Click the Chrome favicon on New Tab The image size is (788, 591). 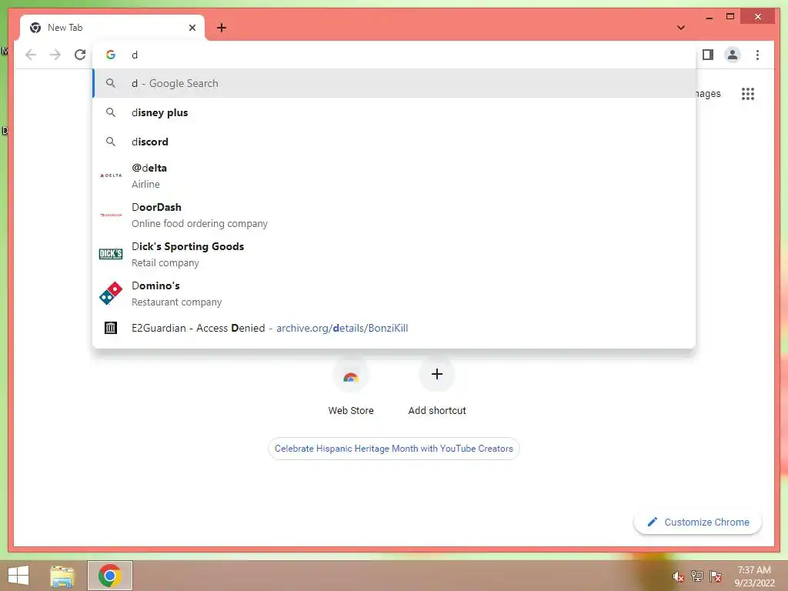tap(35, 28)
